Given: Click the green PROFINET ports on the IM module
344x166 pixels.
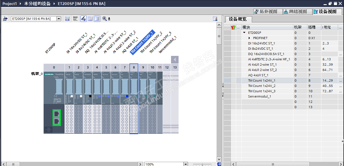Looking at the screenshot, I should coord(56,117).
